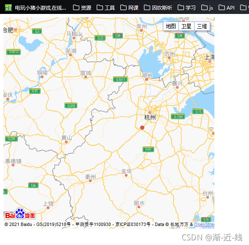Click the G15W highway shield
249x245 pixels.
pyautogui.click(x=178, y=117)
